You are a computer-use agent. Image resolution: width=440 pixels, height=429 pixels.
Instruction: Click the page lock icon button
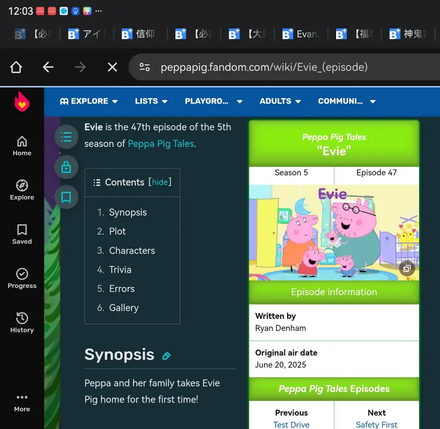click(x=66, y=167)
